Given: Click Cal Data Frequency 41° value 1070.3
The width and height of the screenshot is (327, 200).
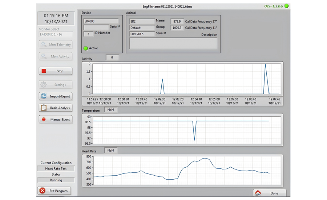Looking at the screenshot, I should tap(177, 28).
